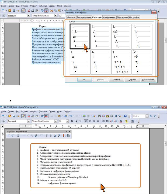
Task: Toggle numbered list in the floating toolbar
Action: [x=13, y=136]
